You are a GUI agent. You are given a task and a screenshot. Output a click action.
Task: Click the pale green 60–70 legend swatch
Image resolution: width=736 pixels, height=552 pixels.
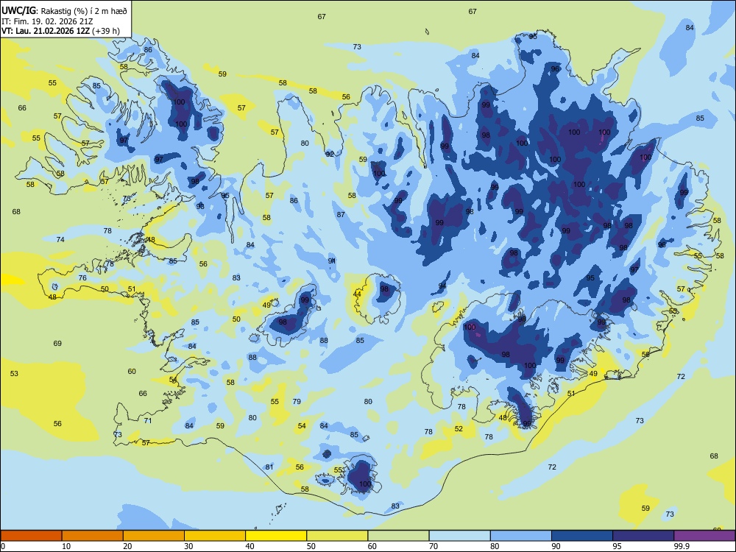coord(398,536)
